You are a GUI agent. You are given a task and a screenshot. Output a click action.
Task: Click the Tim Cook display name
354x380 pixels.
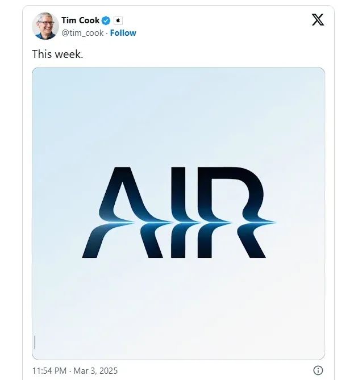click(80, 20)
